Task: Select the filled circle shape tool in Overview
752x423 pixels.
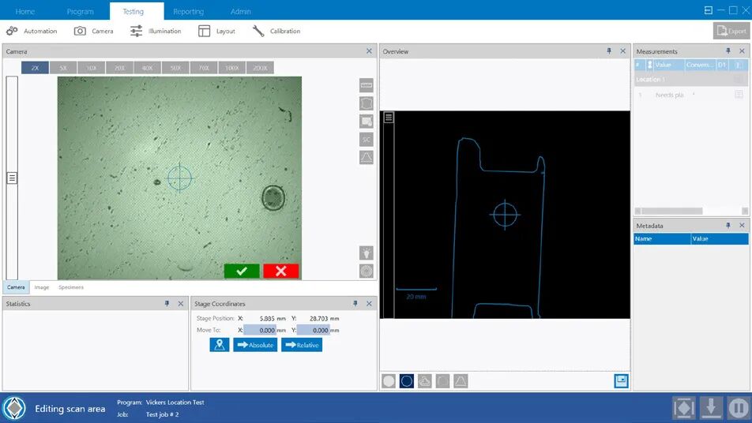Action: point(389,381)
